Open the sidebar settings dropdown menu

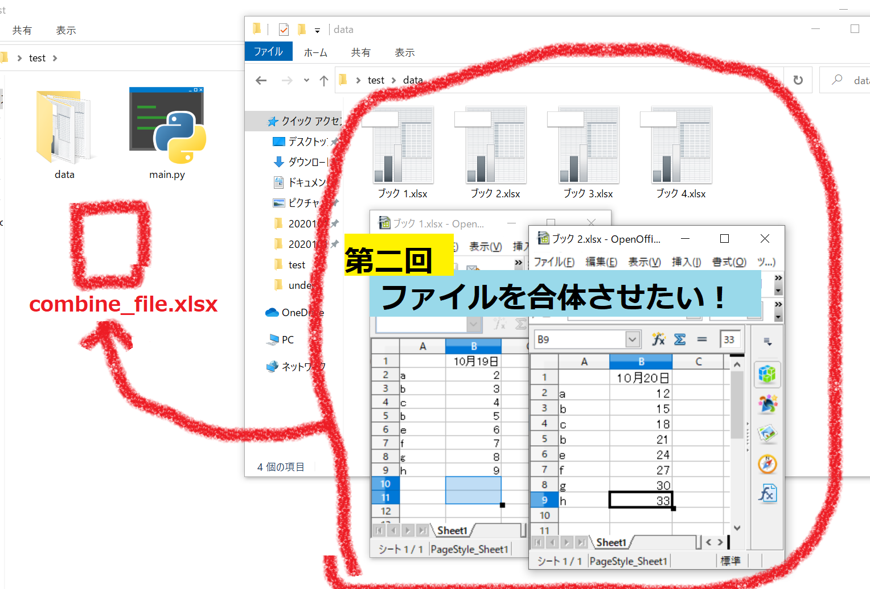(768, 342)
